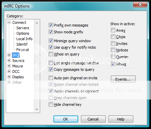Toggle Use query for notify nicks
The width and height of the screenshot is (151, 129).
(51, 47)
